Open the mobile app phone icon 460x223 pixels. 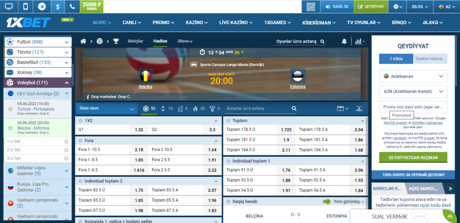tap(26, 6)
